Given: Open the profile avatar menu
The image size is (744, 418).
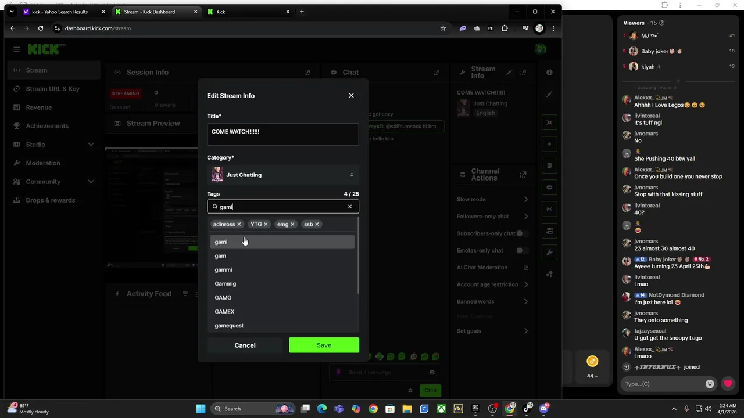Looking at the screenshot, I should (x=541, y=49).
